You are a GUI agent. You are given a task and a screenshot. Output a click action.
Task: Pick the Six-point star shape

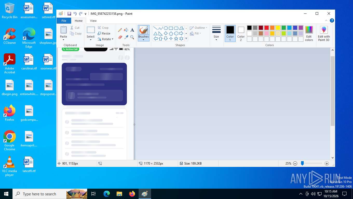181,39
